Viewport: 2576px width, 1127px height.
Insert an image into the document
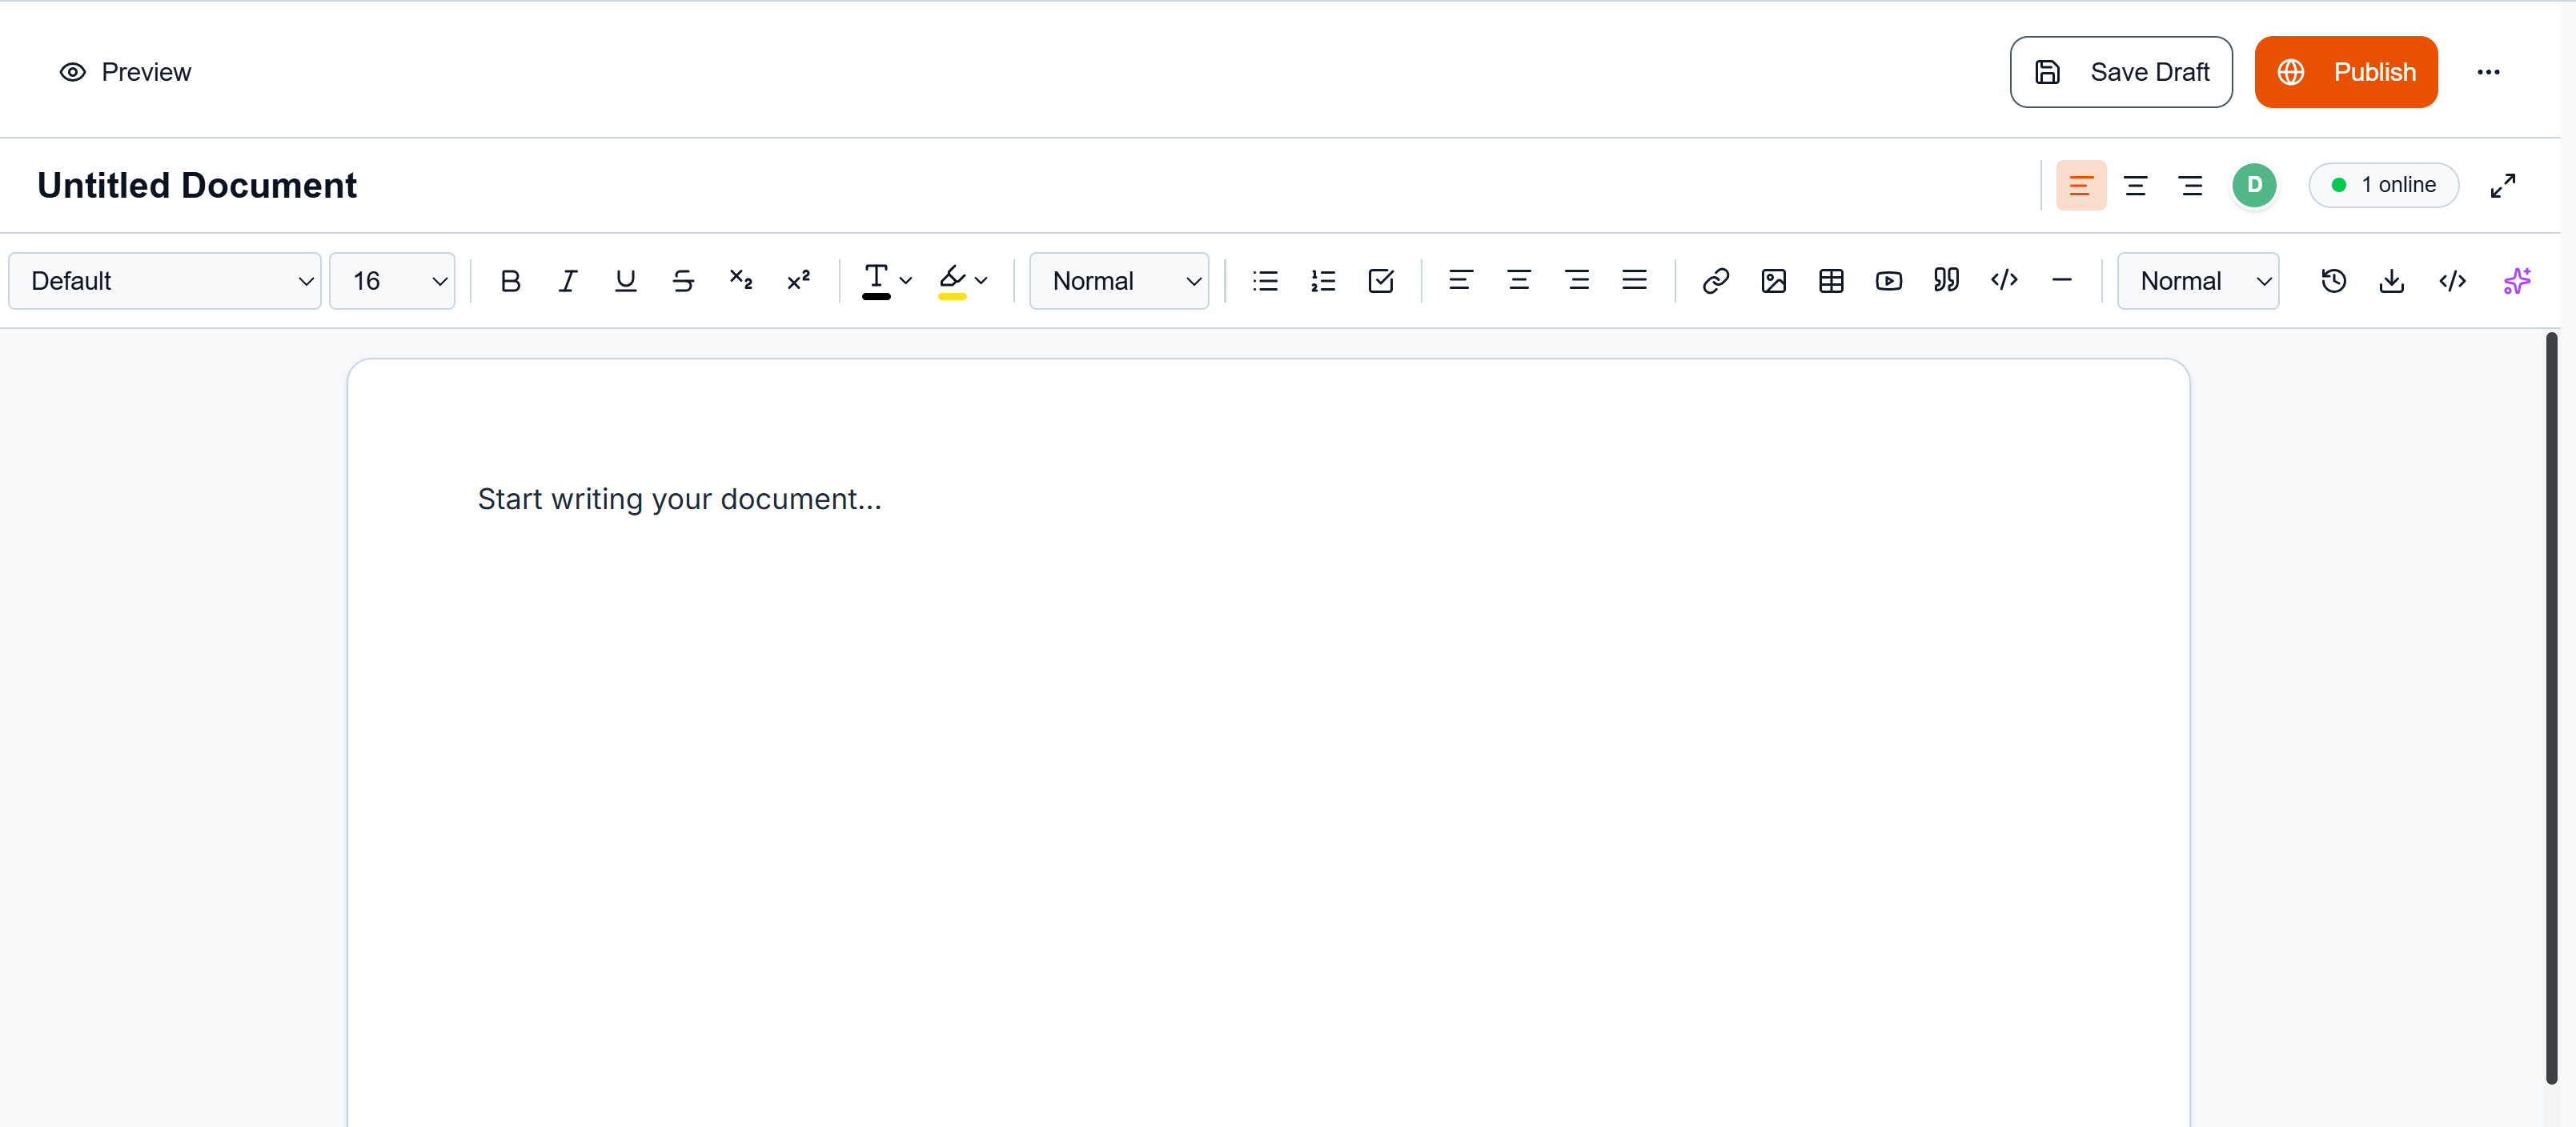tap(1773, 281)
